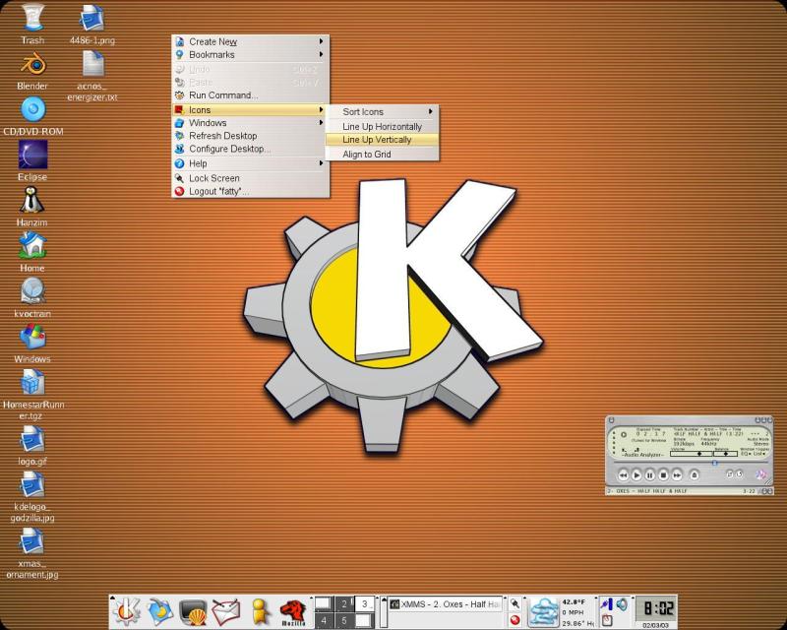The width and height of the screenshot is (787, 630).
Task: Click the weather cloud applet icon
Action: (543, 611)
